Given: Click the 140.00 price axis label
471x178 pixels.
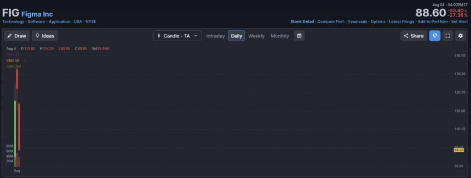Looking at the screenshot, I should (x=460, y=56).
